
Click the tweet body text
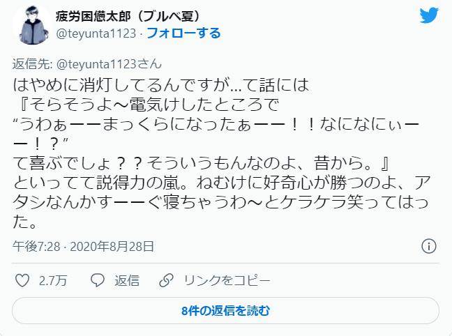(x=221, y=153)
